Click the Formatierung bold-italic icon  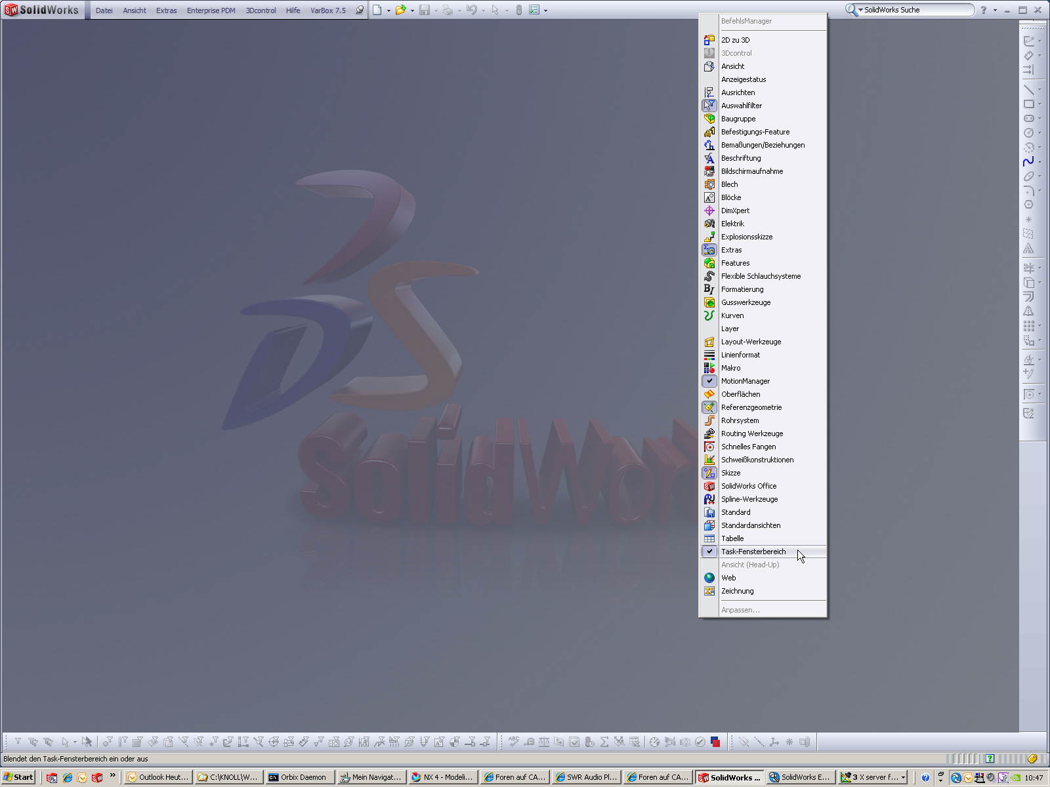(709, 289)
